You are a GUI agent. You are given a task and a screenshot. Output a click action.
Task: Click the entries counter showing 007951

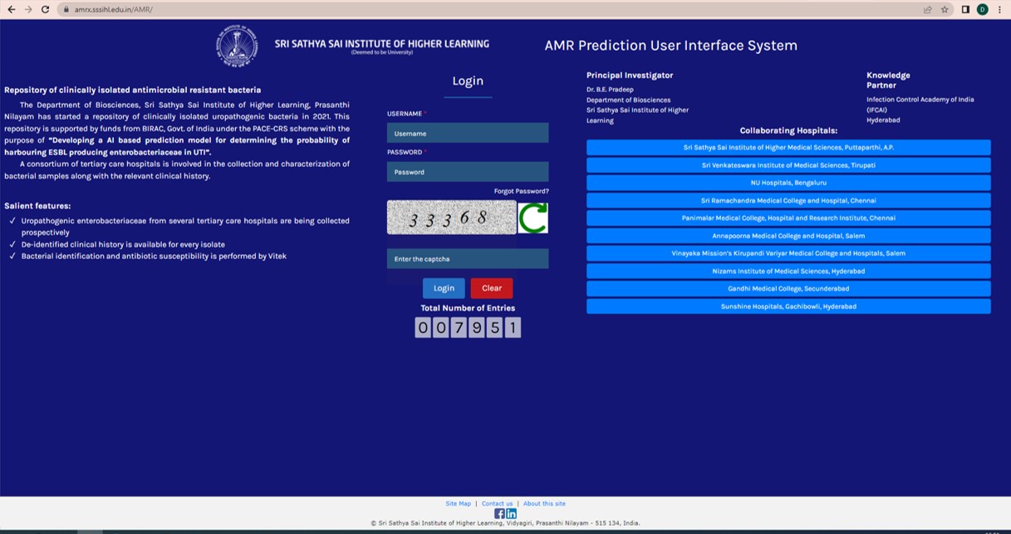pos(468,327)
